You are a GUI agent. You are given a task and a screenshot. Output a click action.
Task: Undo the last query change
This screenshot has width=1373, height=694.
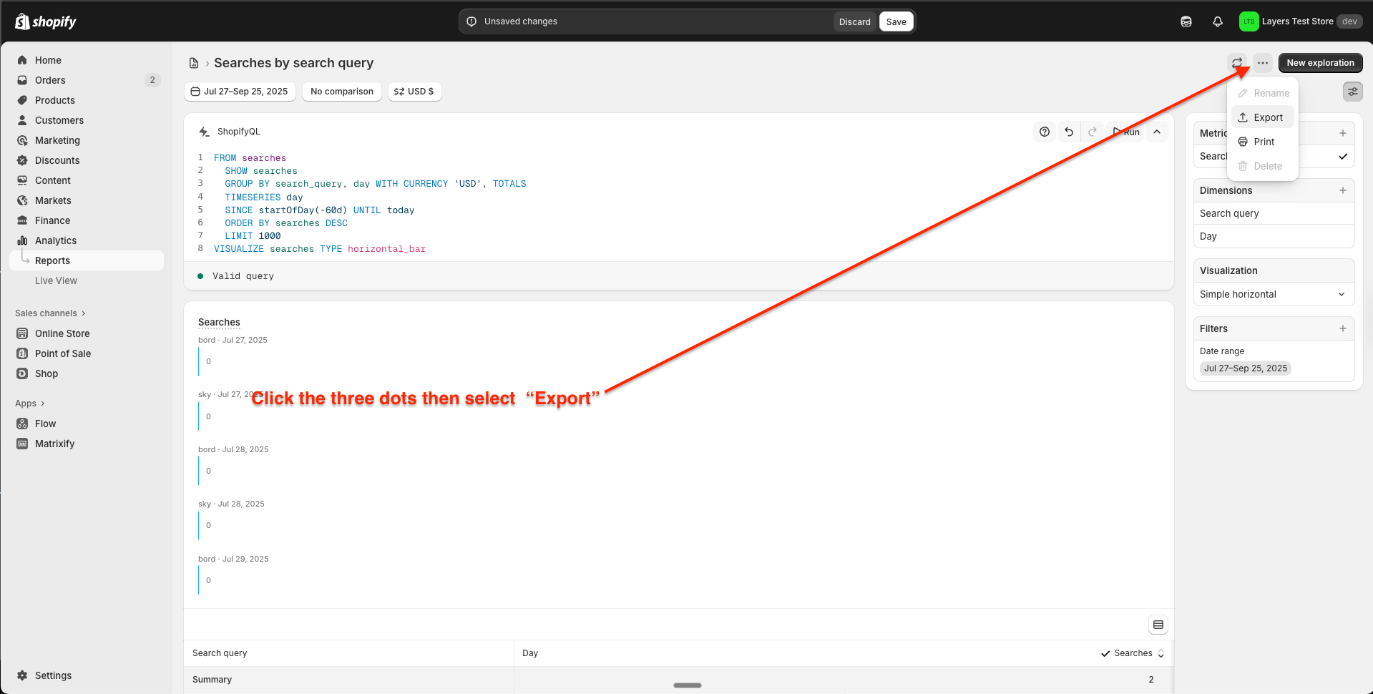(x=1068, y=132)
